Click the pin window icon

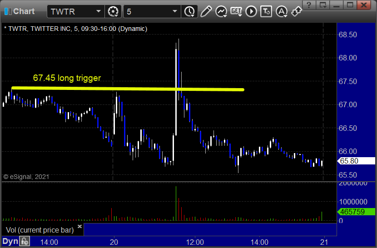tap(297, 11)
